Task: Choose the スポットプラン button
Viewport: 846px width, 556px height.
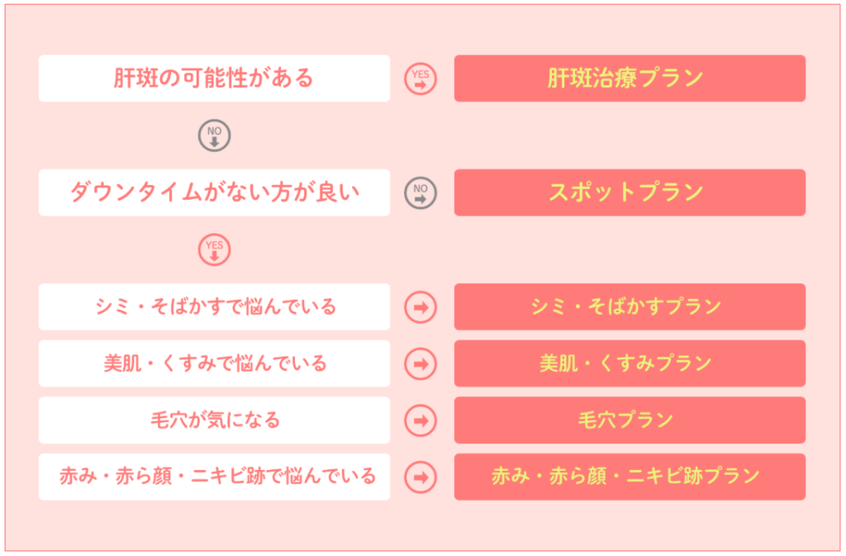Action: (630, 192)
